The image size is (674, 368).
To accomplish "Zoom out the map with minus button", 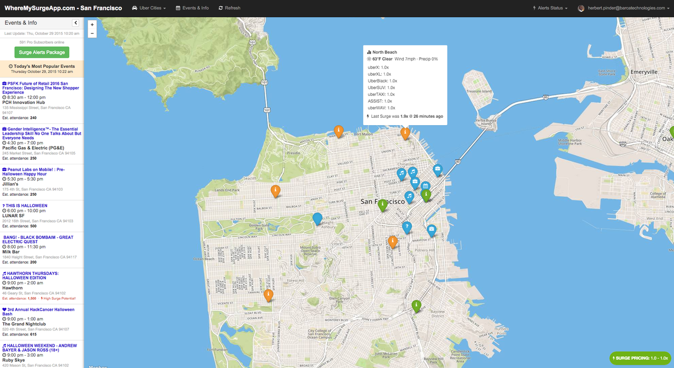I will coord(92,33).
